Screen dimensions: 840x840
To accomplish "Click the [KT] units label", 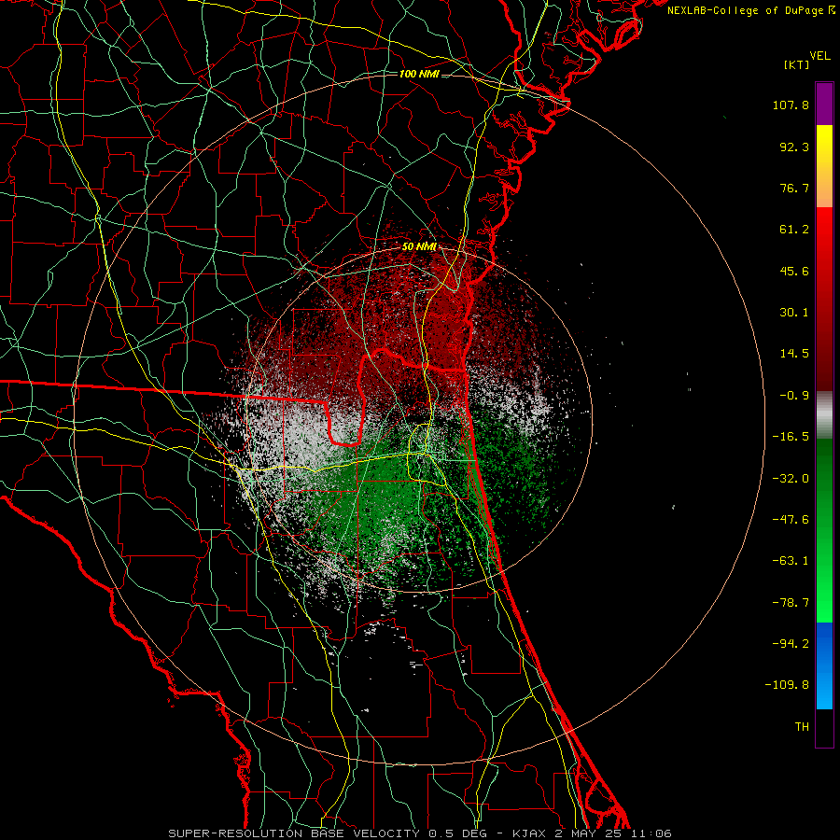I will (796, 64).
